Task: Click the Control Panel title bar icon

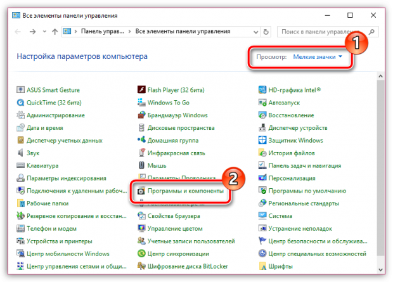Action: (16, 15)
